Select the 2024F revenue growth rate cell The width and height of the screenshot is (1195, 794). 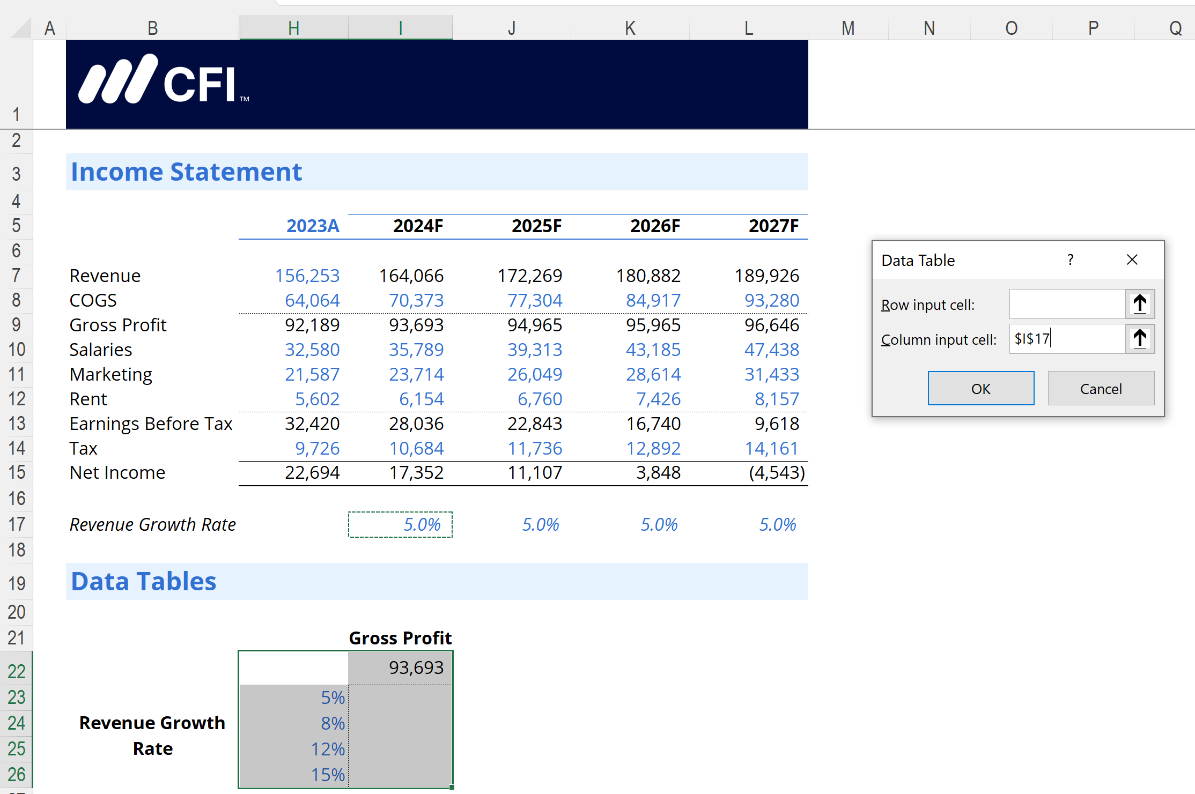400,524
